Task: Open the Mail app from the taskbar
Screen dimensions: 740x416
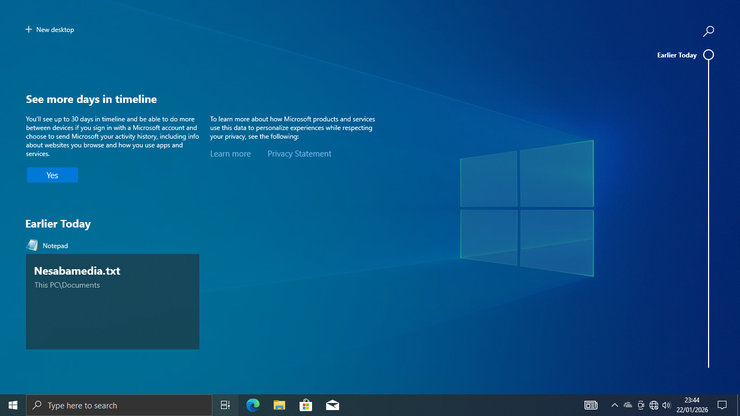Action: tap(333, 405)
